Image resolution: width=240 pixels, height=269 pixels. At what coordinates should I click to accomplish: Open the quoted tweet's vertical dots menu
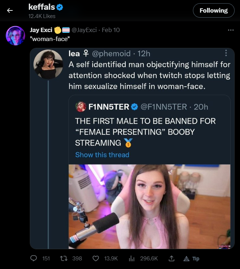click(226, 53)
